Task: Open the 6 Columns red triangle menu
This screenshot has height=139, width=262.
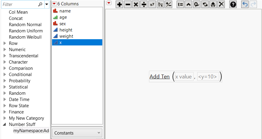Action: (x=54, y=4)
